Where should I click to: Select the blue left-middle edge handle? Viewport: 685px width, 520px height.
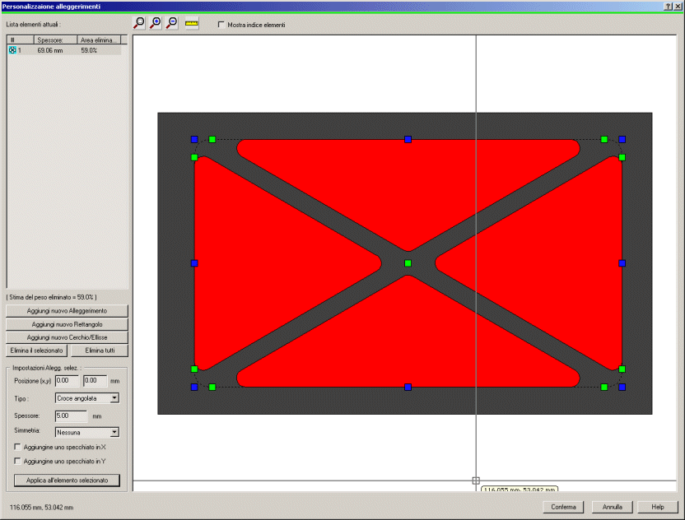[x=194, y=263]
